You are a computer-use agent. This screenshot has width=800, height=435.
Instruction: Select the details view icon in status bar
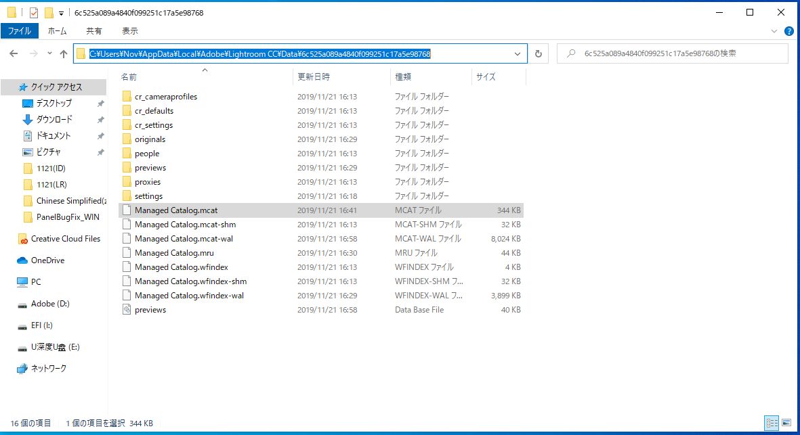(x=772, y=422)
